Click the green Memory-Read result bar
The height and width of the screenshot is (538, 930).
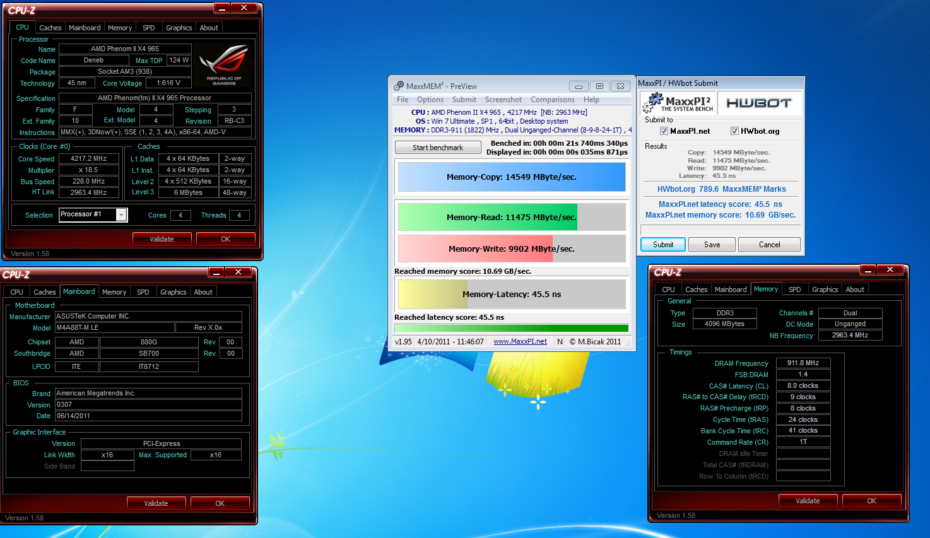point(512,217)
